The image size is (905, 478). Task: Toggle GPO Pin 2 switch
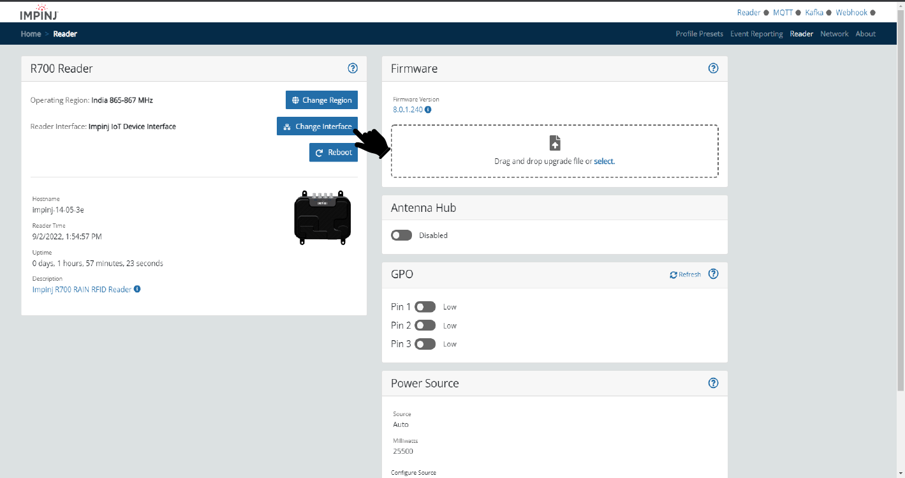[425, 325]
